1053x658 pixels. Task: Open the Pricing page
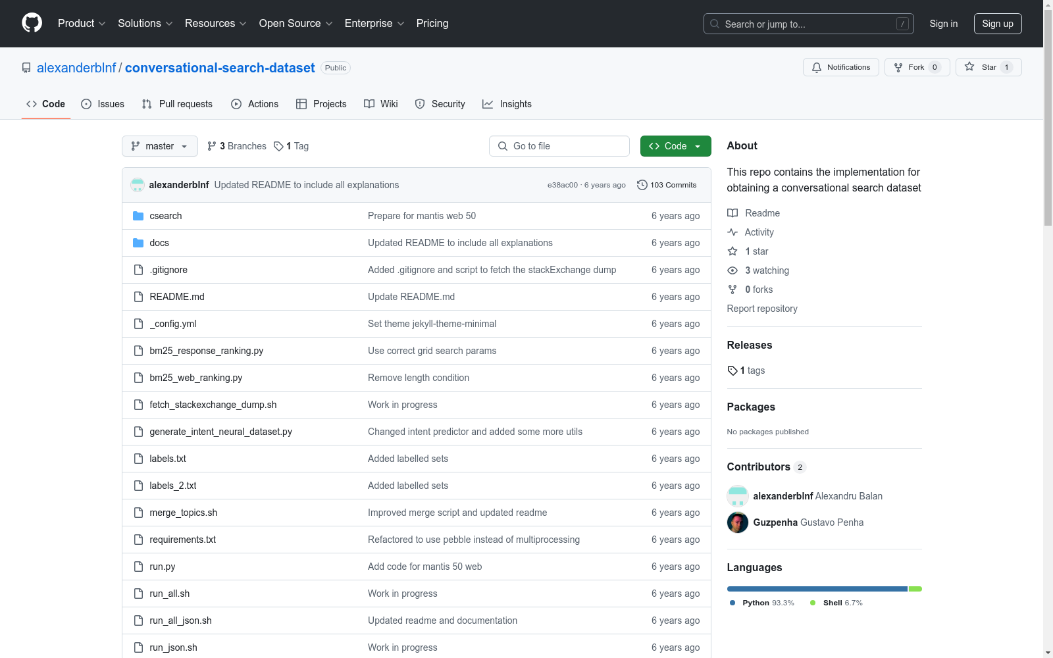pos(432,24)
